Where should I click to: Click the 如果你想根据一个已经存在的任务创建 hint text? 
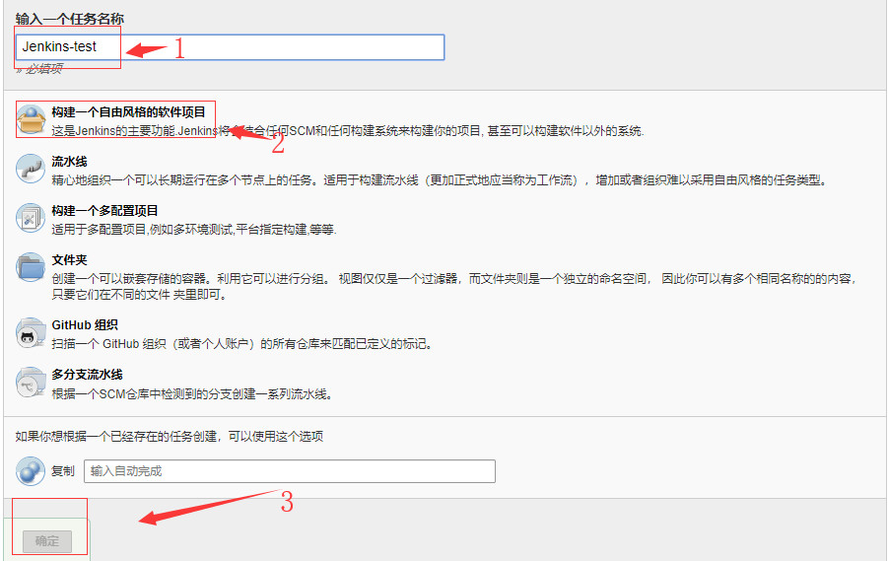coord(170,437)
